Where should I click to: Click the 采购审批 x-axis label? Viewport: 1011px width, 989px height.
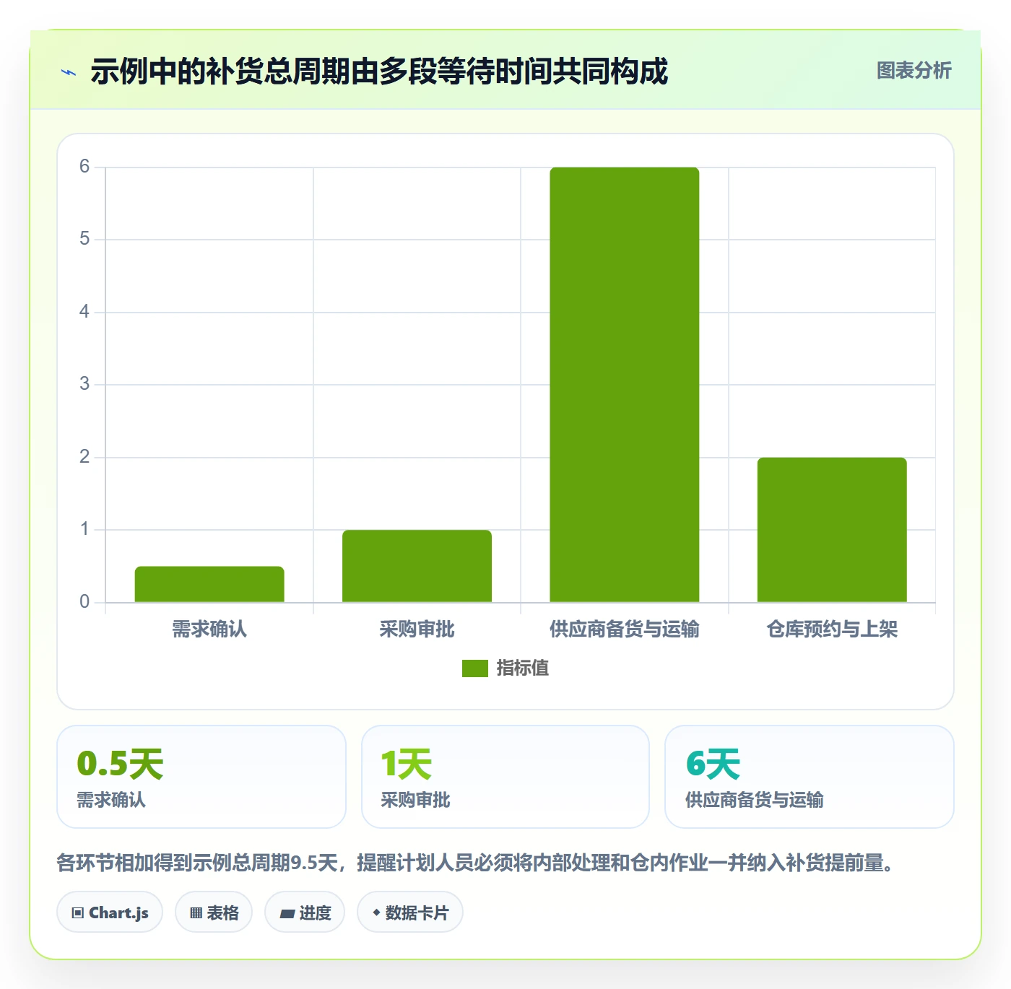coord(417,629)
